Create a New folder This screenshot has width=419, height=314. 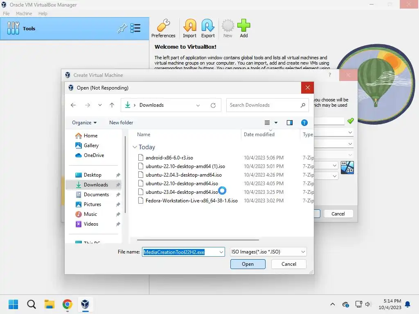coord(121,123)
